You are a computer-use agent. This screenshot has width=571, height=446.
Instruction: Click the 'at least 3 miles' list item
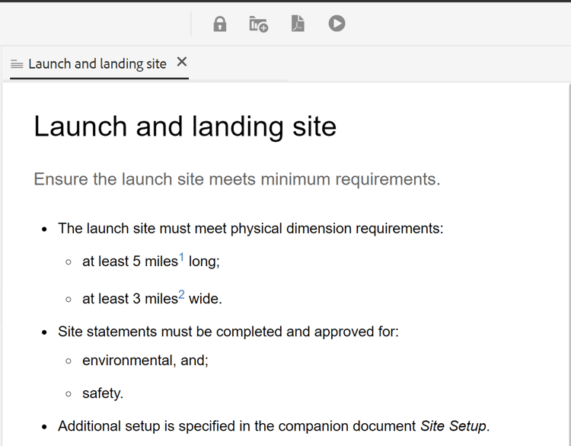(x=152, y=298)
